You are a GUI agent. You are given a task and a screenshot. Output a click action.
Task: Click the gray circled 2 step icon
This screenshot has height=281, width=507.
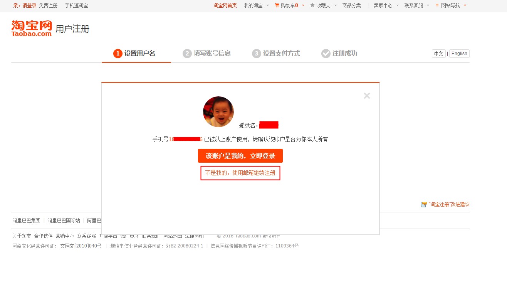[187, 54]
